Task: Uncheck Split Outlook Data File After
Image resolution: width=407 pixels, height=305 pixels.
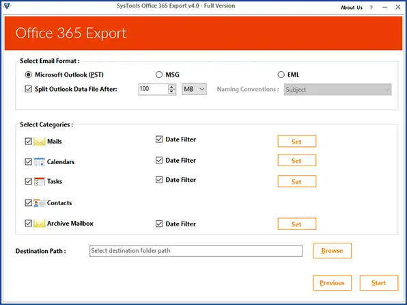Action: 28,89
